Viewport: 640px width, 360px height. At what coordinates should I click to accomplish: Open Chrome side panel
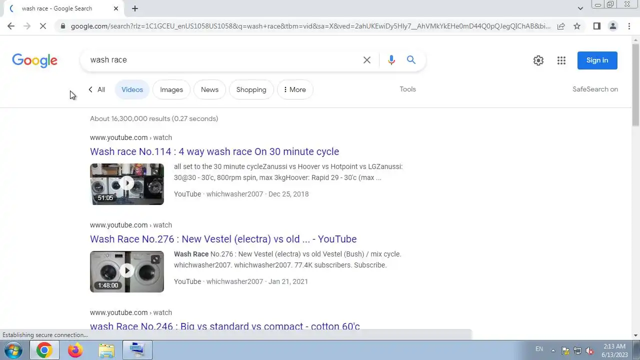(596, 26)
